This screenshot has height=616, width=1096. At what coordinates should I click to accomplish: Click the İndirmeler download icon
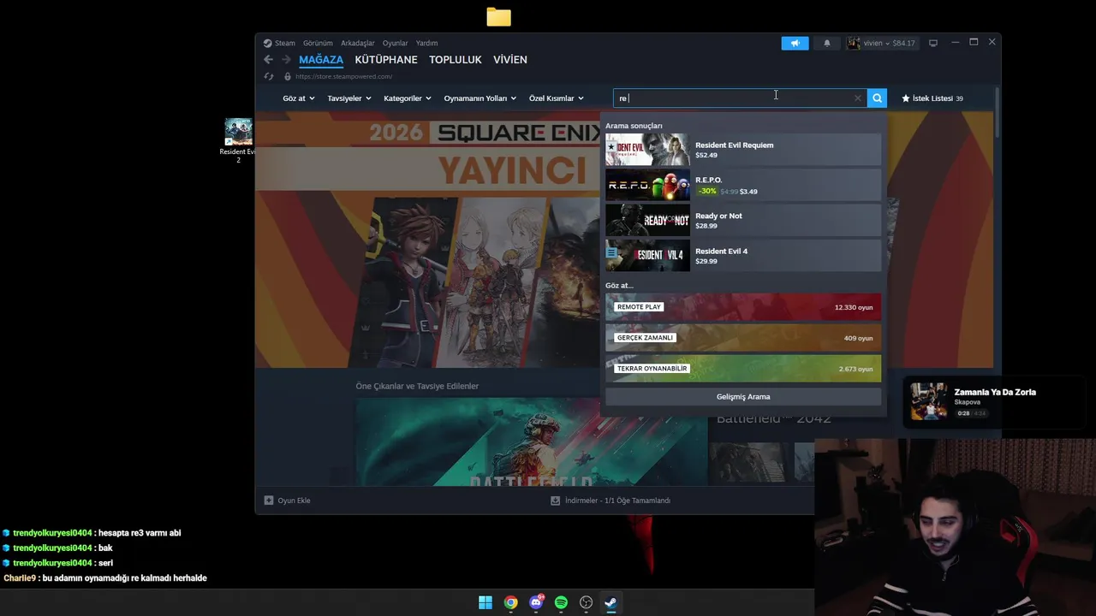tap(555, 500)
